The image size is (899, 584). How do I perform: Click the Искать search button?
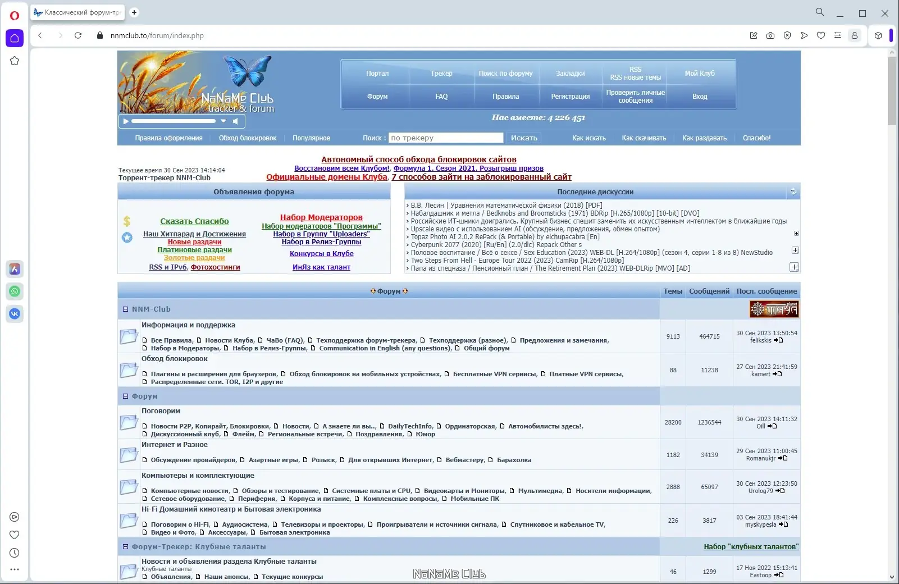(x=524, y=138)
